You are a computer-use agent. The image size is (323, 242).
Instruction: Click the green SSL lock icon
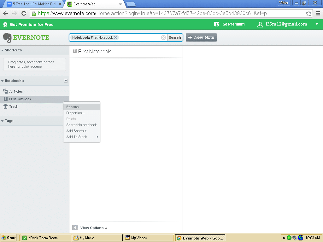pos(34,14)
